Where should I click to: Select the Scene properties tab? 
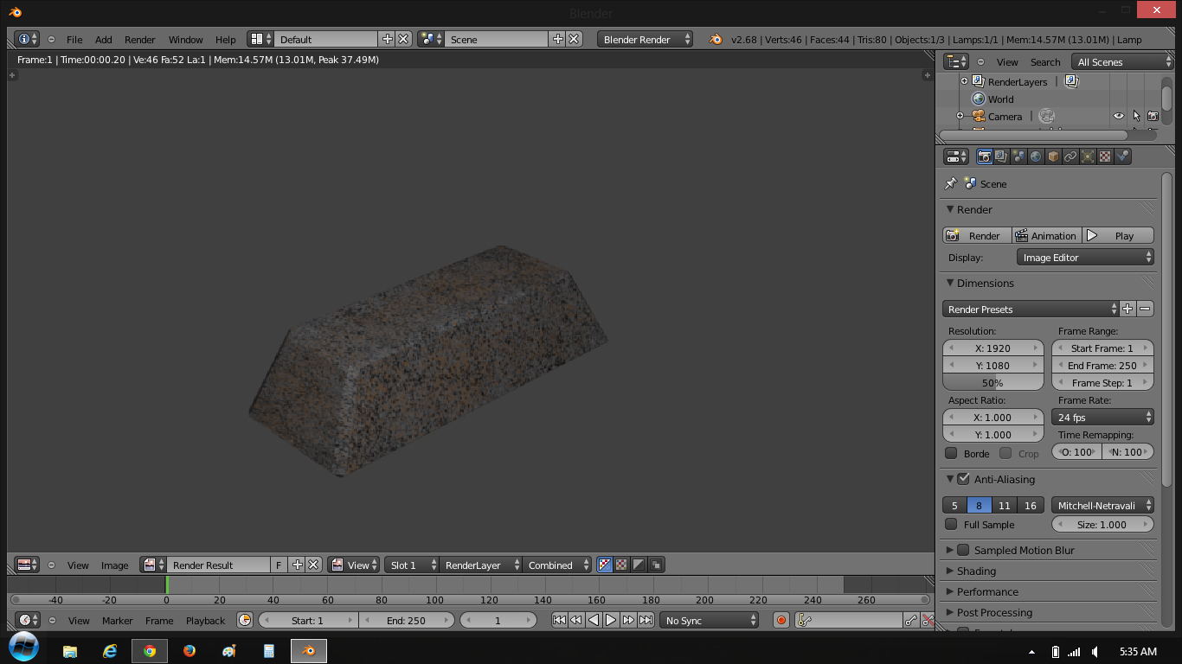tap(1018, 156)
